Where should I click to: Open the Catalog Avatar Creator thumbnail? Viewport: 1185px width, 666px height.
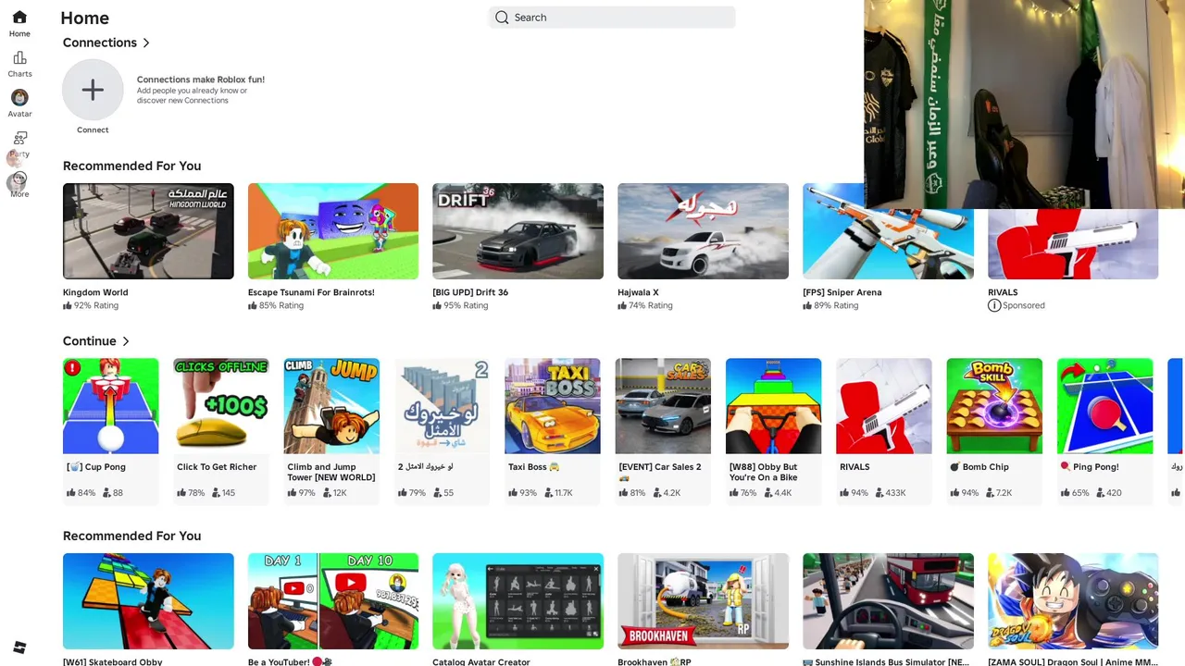(518, 601)
